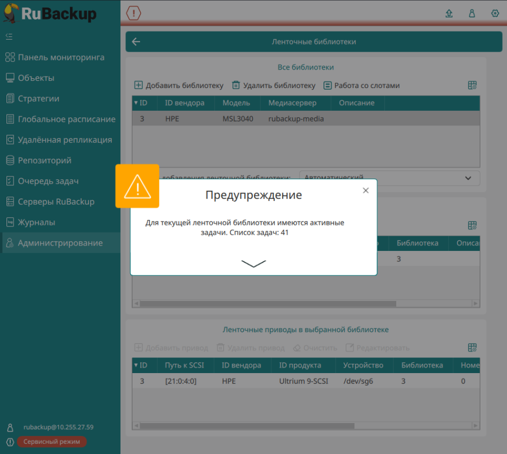Sort table by the ID column header
Viewport: 507px width, 454px height.
pos(144,103)
